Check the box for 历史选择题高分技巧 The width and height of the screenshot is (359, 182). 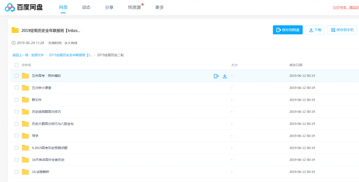[x=16, y=112]
